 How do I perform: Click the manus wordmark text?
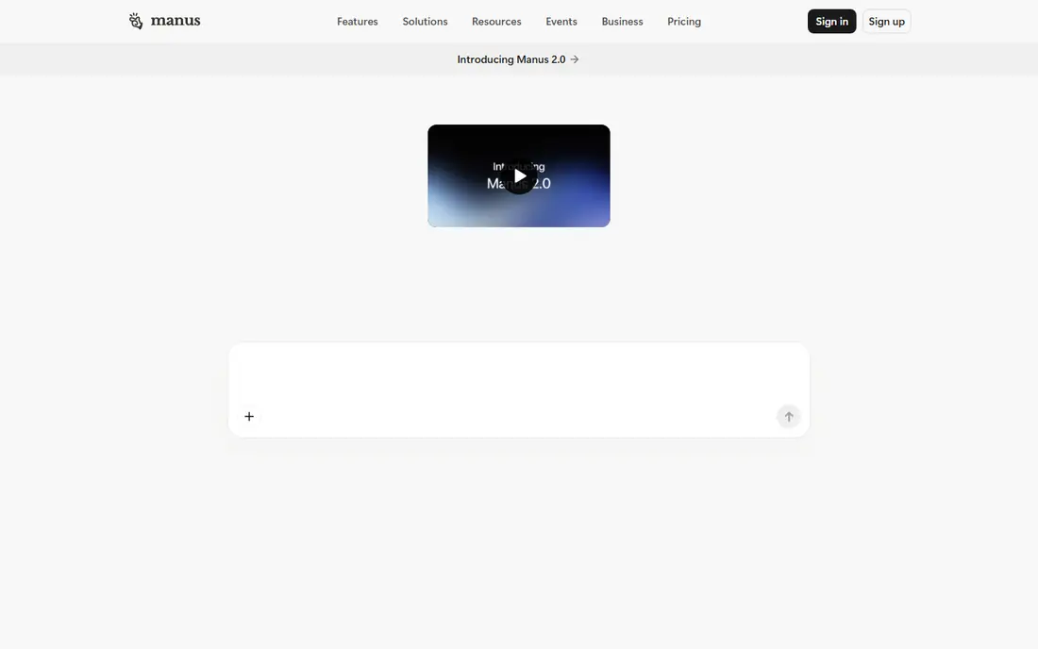point(176,21)
